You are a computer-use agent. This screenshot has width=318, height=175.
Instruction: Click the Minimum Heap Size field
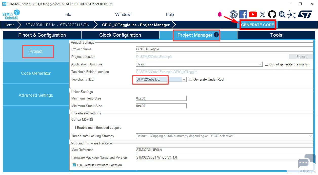click(161, 98)
